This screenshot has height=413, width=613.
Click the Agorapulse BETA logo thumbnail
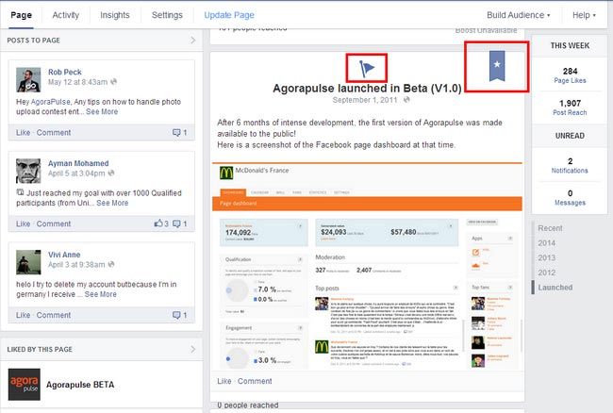(25, 385)
